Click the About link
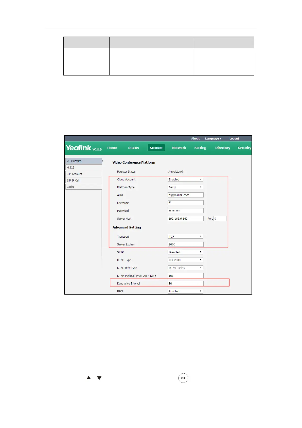 (x=196, y=139)
